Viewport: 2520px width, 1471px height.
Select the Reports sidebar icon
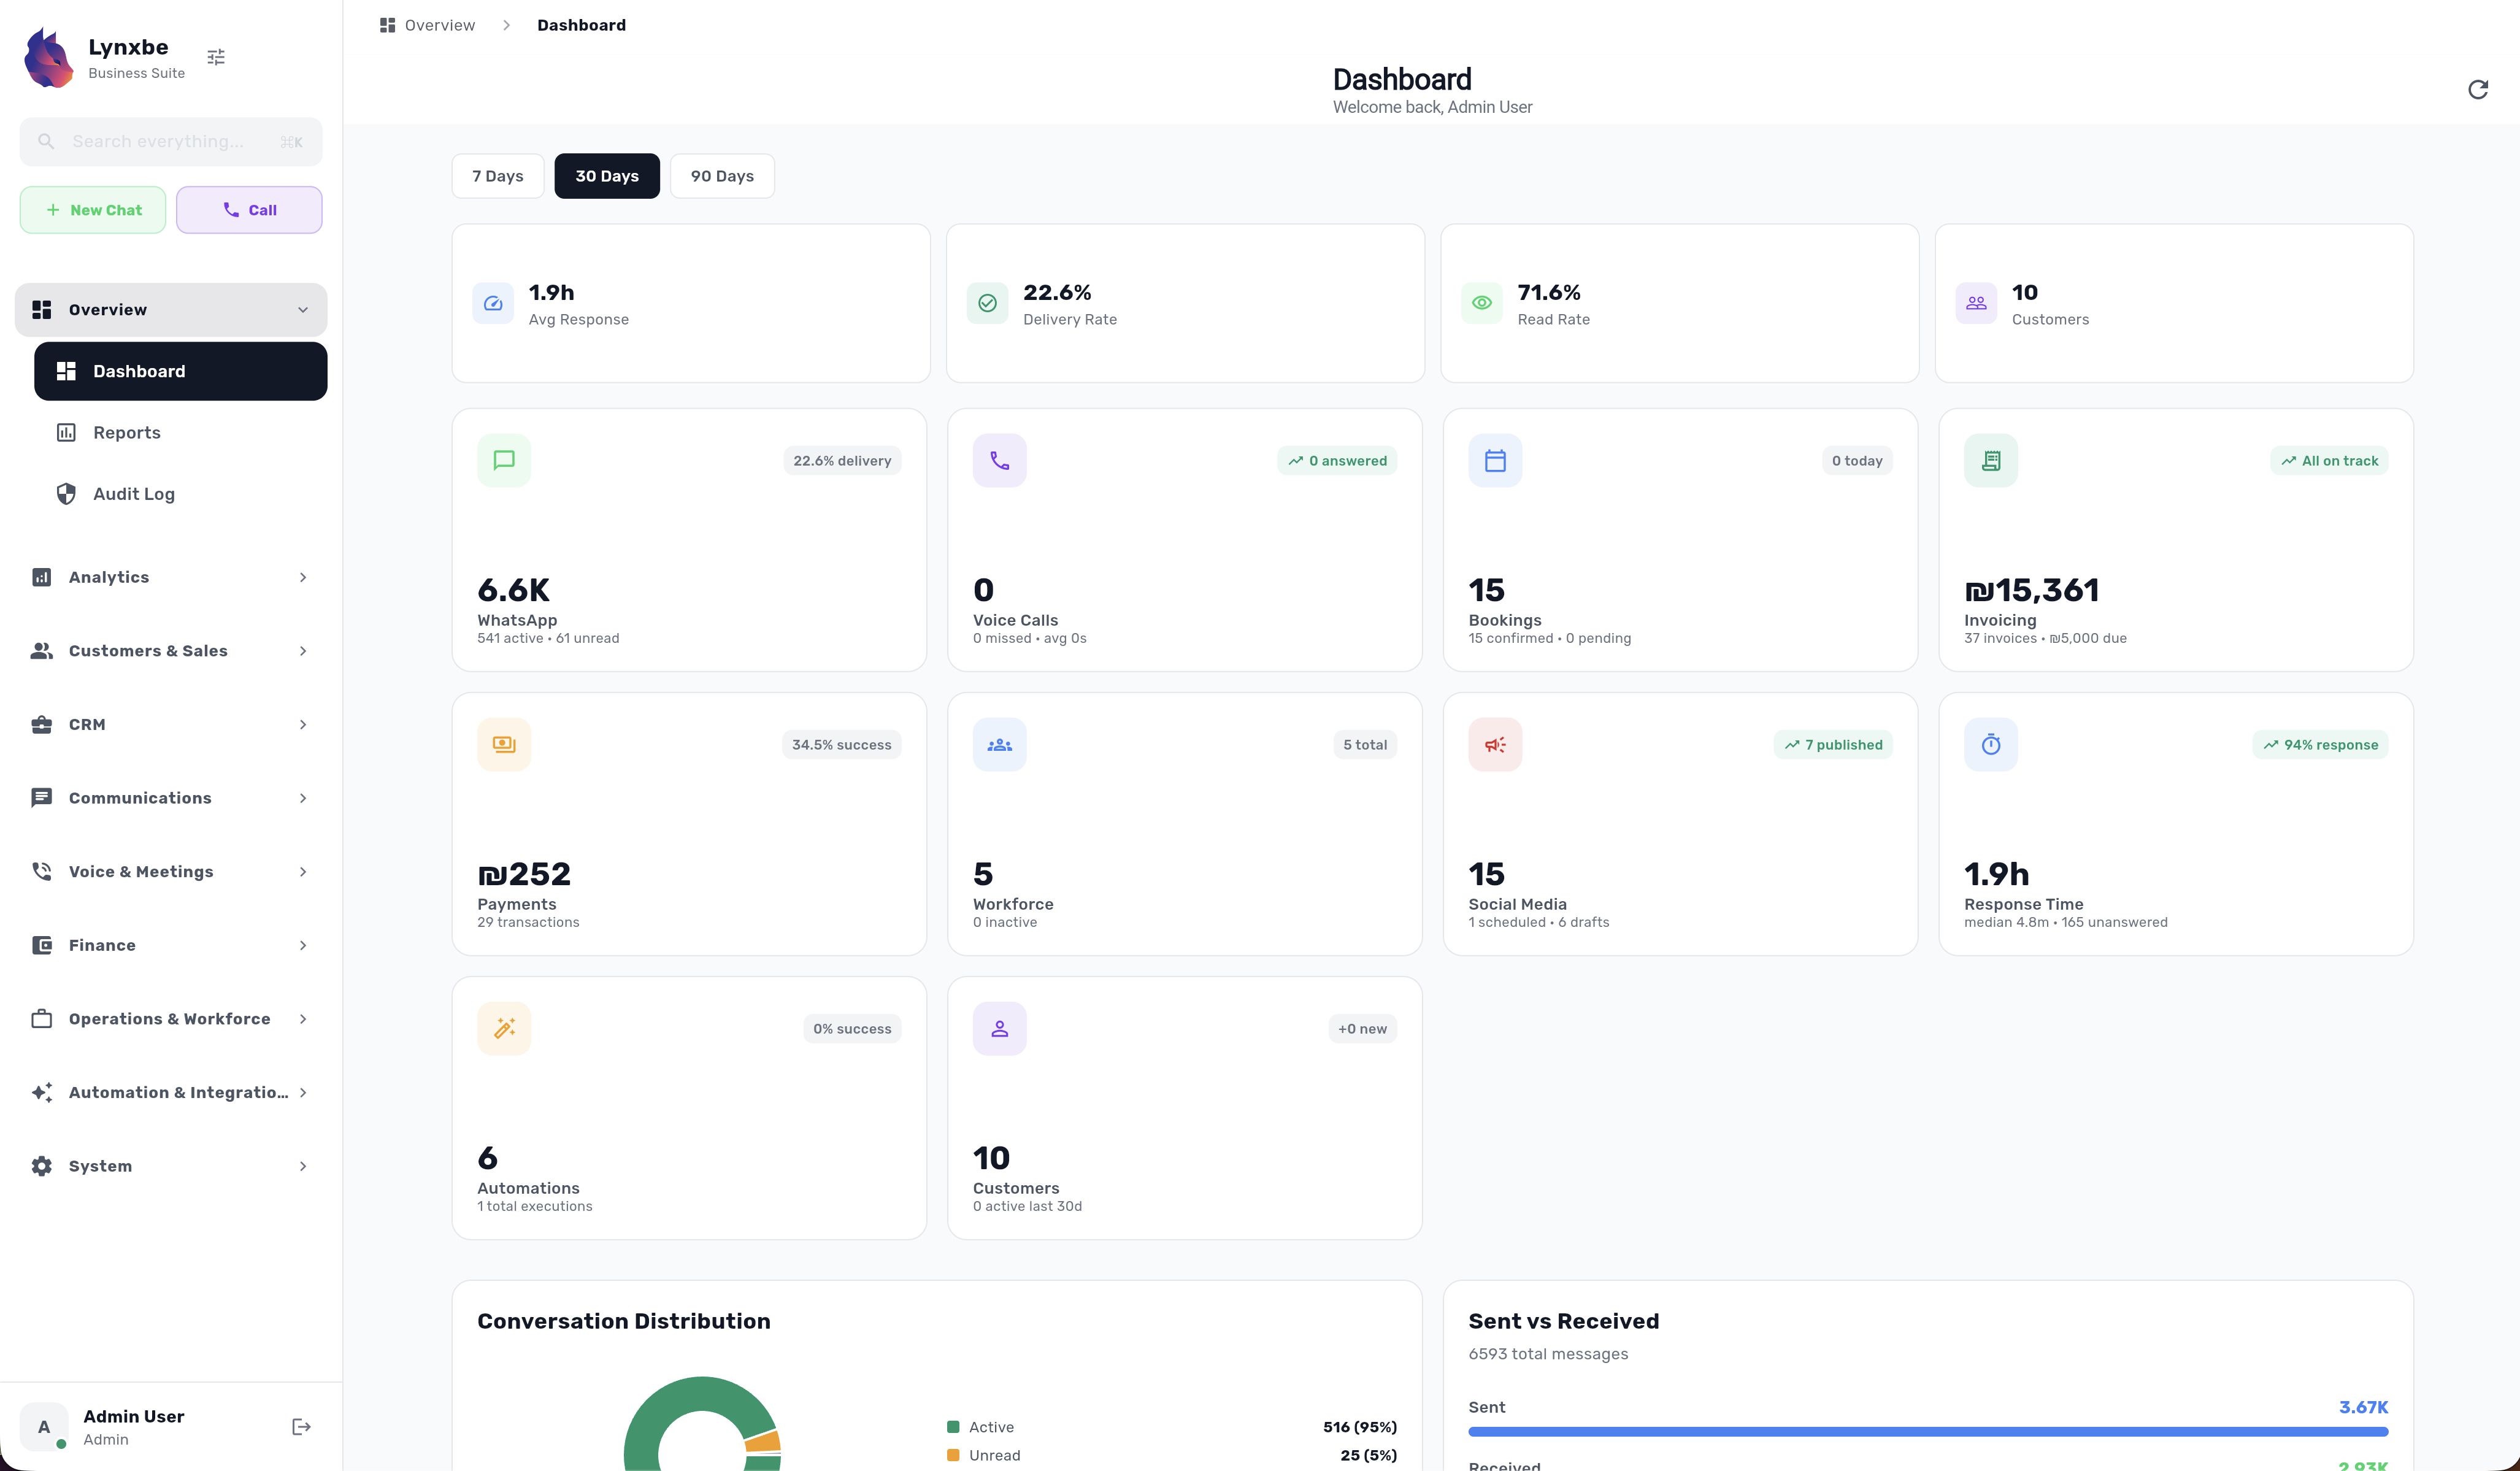(x=65, y=432)
